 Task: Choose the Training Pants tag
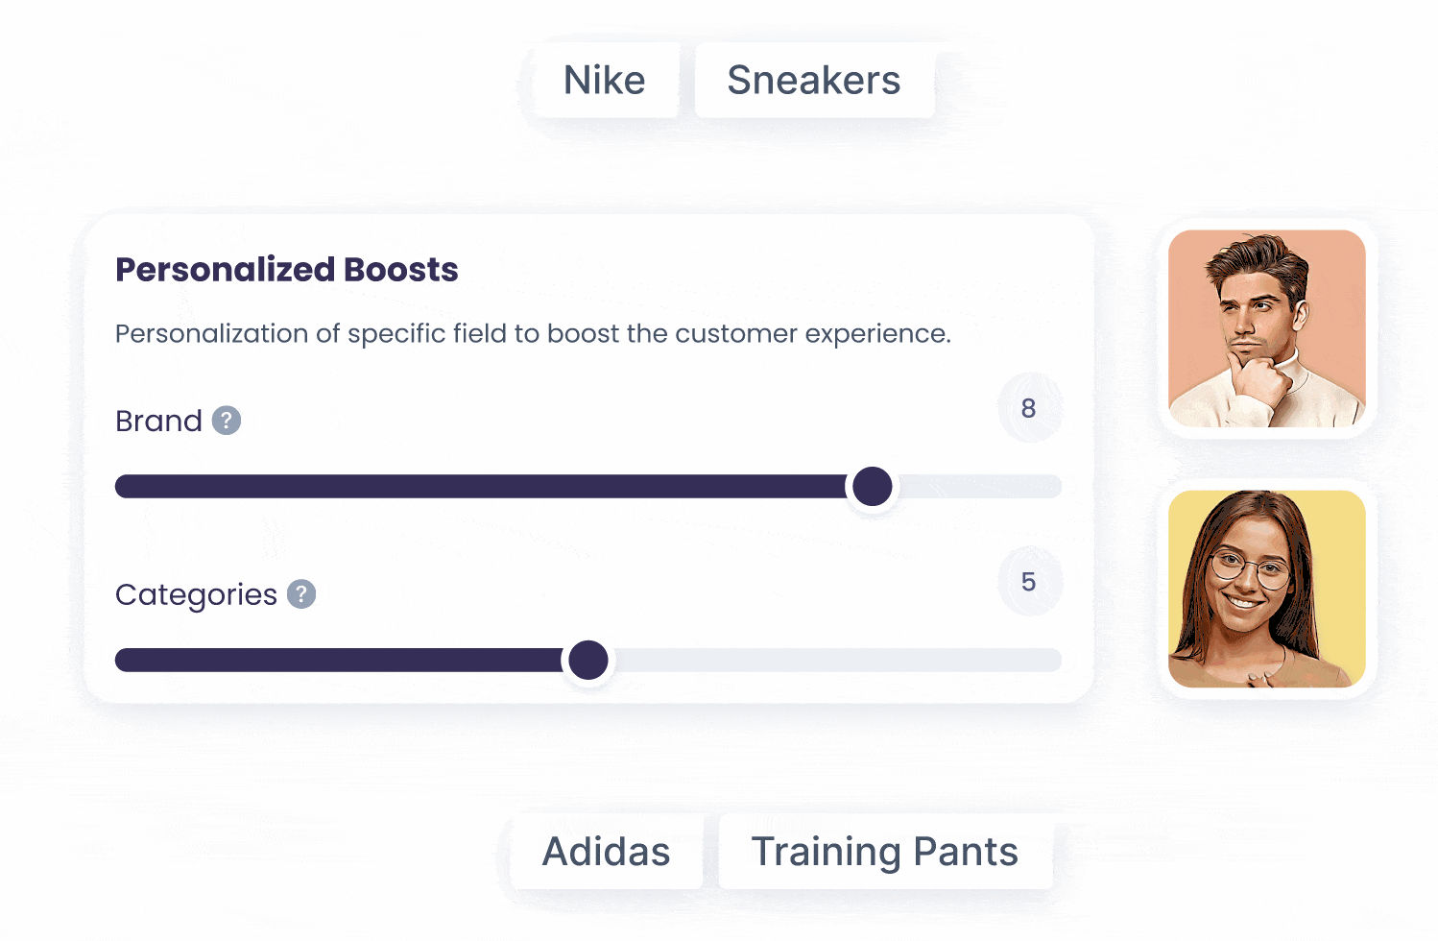884,852
